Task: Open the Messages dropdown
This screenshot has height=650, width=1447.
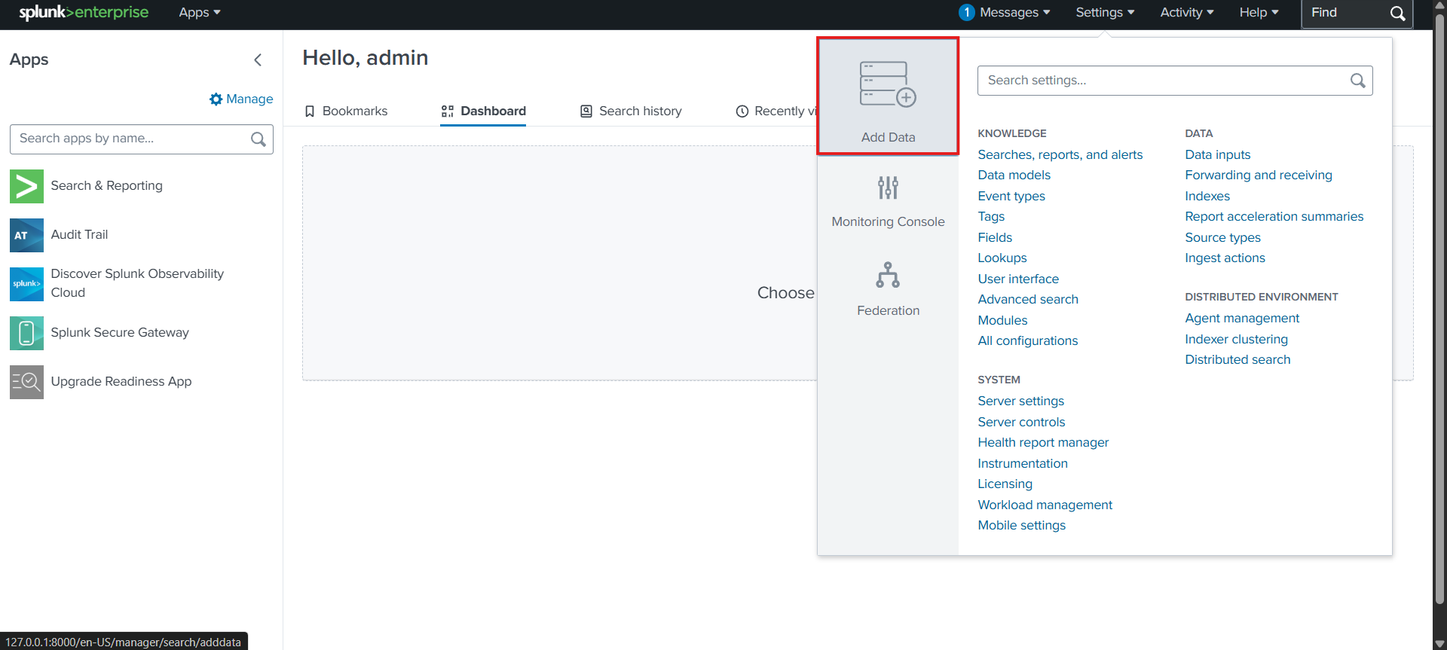Action: point(1014,13)
